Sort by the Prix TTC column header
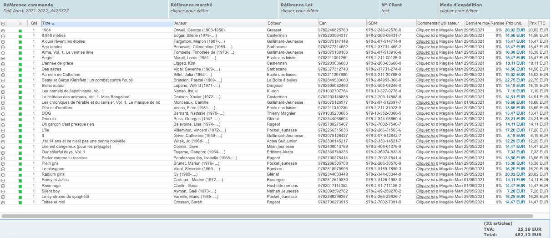551x238 pixels. coord(539,23)
